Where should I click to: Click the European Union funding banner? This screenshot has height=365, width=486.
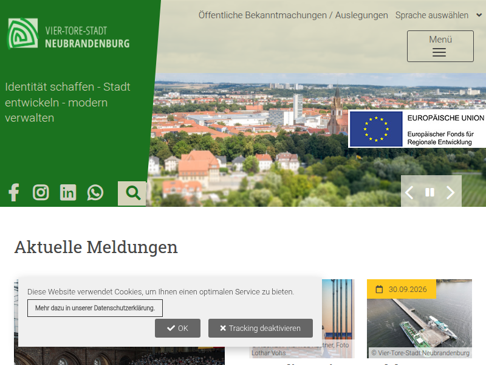417,128
